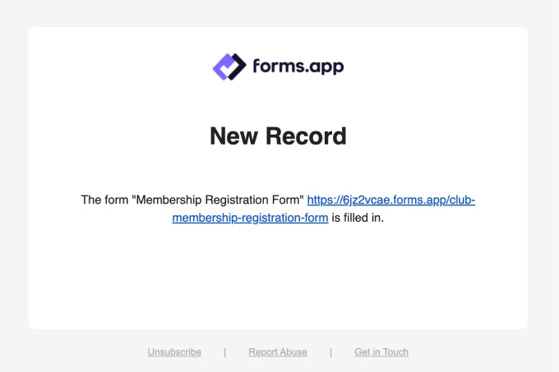Unsubscribe from these email notifications
Image resolution: width=559 pixels, height=372 pixels.
pos(174,352)
